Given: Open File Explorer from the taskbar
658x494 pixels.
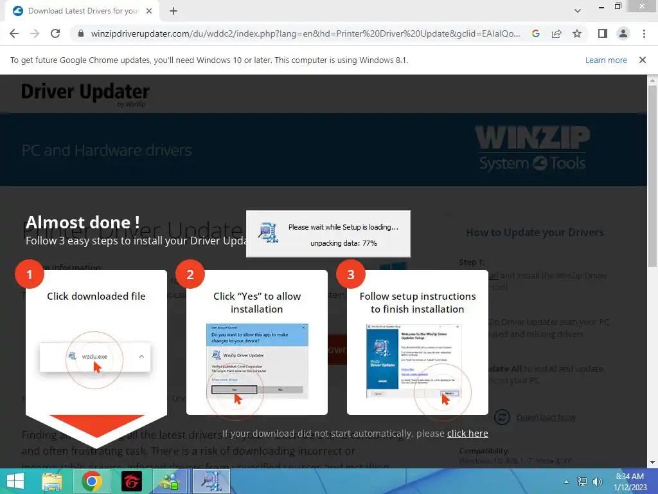Looking at the screenshot, I should (52, 481).
